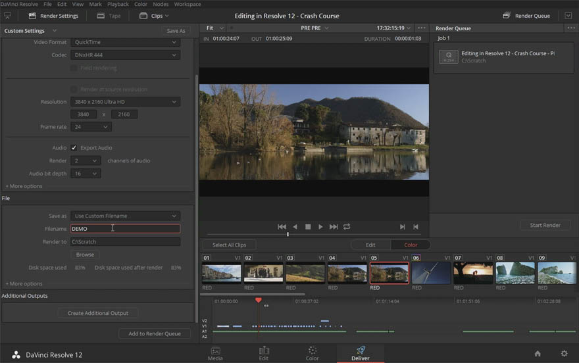Open the Nodes menu
This screenshot has width=579, height=363.
[161, 4]
